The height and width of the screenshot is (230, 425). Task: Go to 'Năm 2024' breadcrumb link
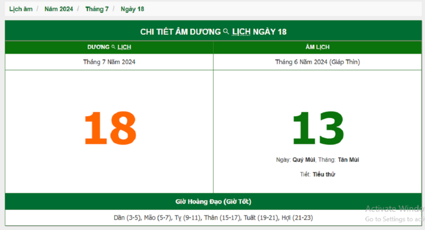click(x=59, y=9)
